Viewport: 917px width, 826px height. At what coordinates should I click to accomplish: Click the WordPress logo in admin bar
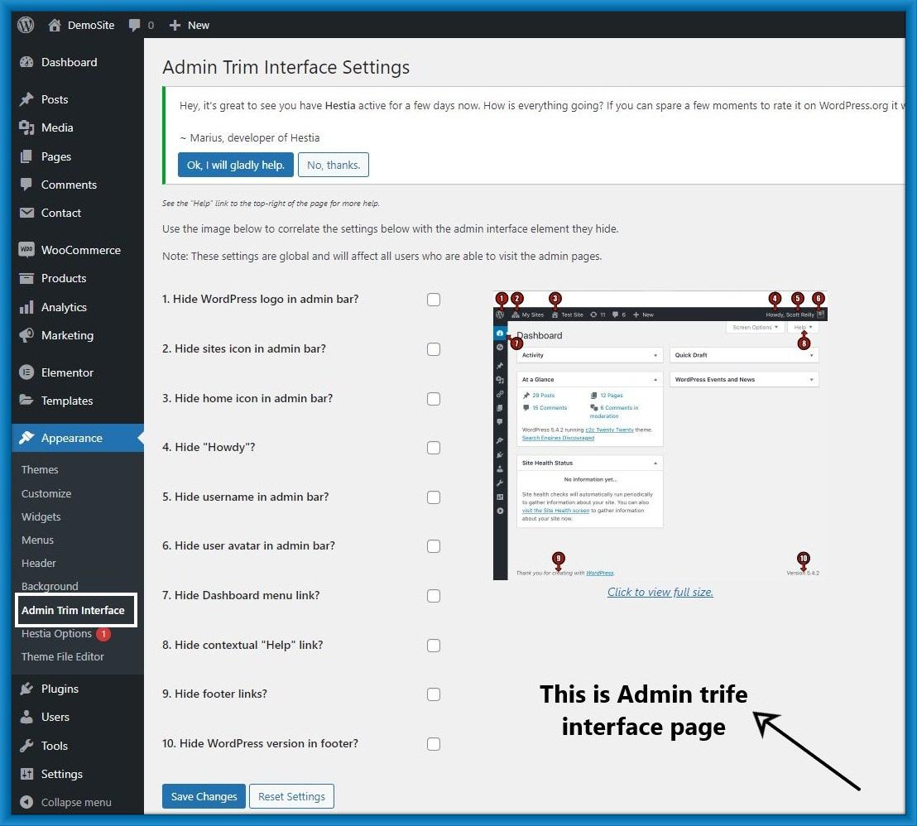tap(26, 25)
